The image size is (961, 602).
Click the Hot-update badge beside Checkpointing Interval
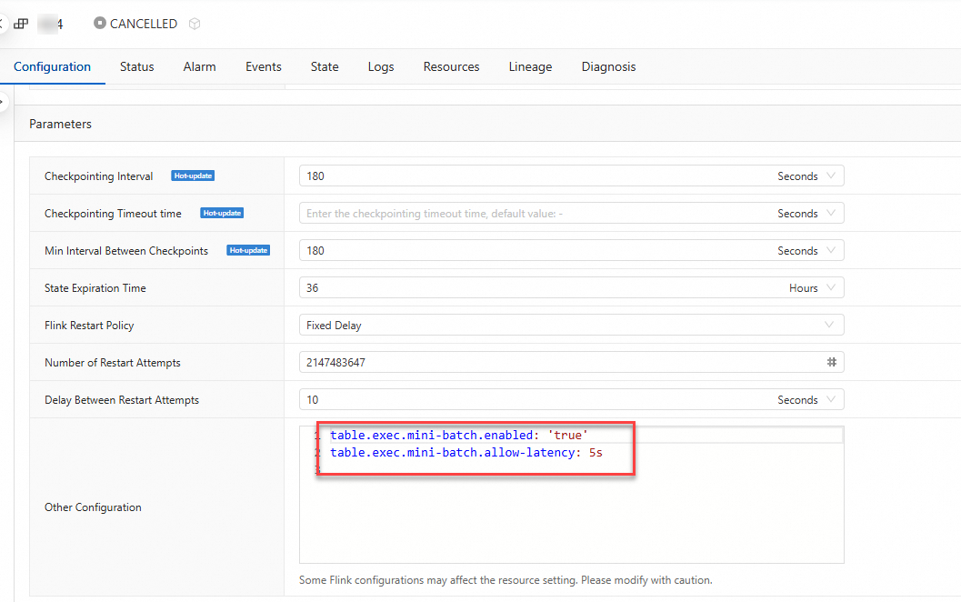click(193, 176)
